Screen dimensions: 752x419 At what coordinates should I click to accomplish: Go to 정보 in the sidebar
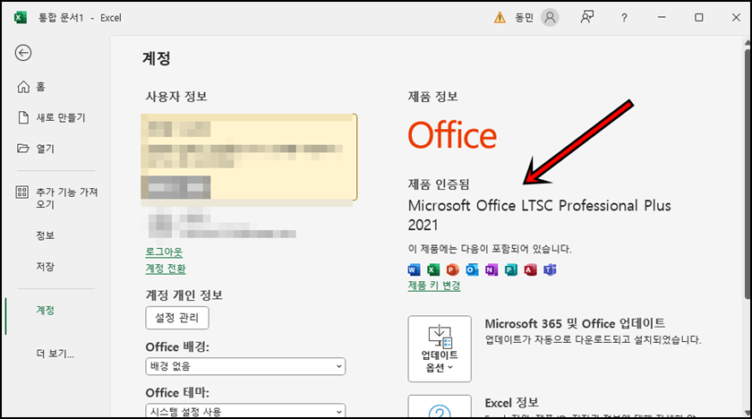[x=46, y=235]
